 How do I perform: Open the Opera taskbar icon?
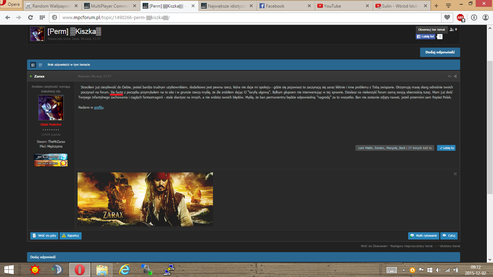point(80,269)
